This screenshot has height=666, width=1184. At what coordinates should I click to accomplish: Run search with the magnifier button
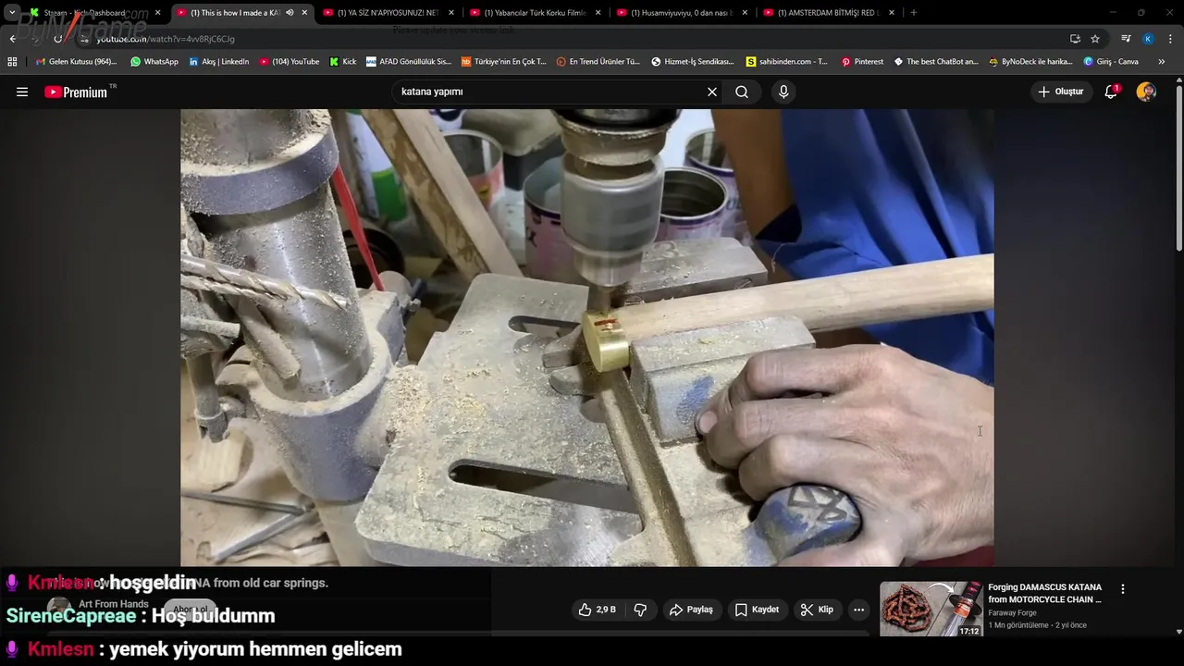point(742,92)
